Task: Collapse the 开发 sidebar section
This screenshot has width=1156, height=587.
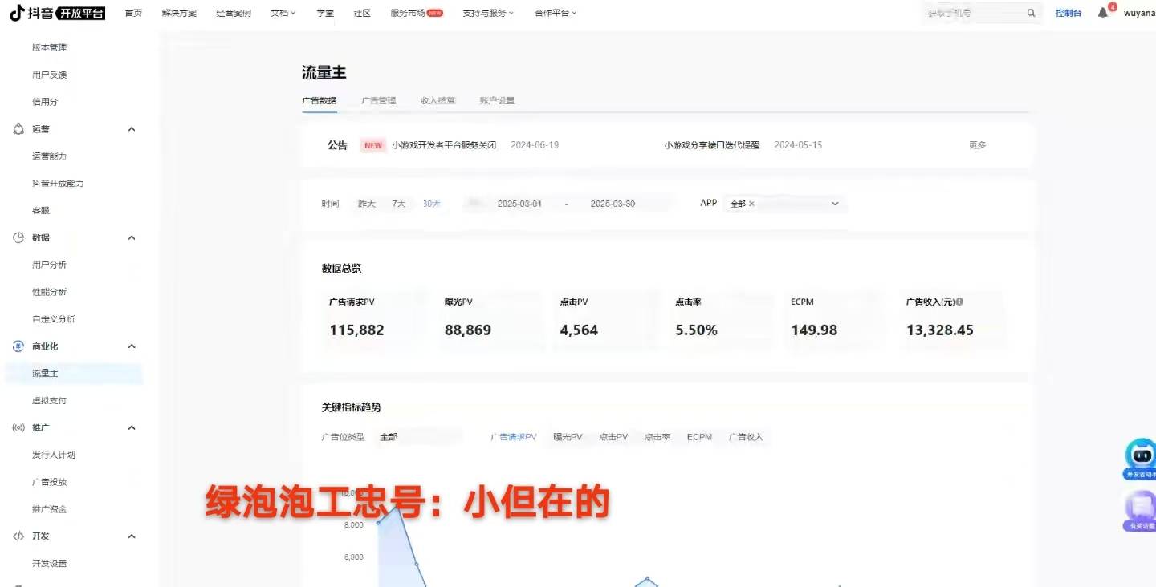Action: tap(132, 536)
